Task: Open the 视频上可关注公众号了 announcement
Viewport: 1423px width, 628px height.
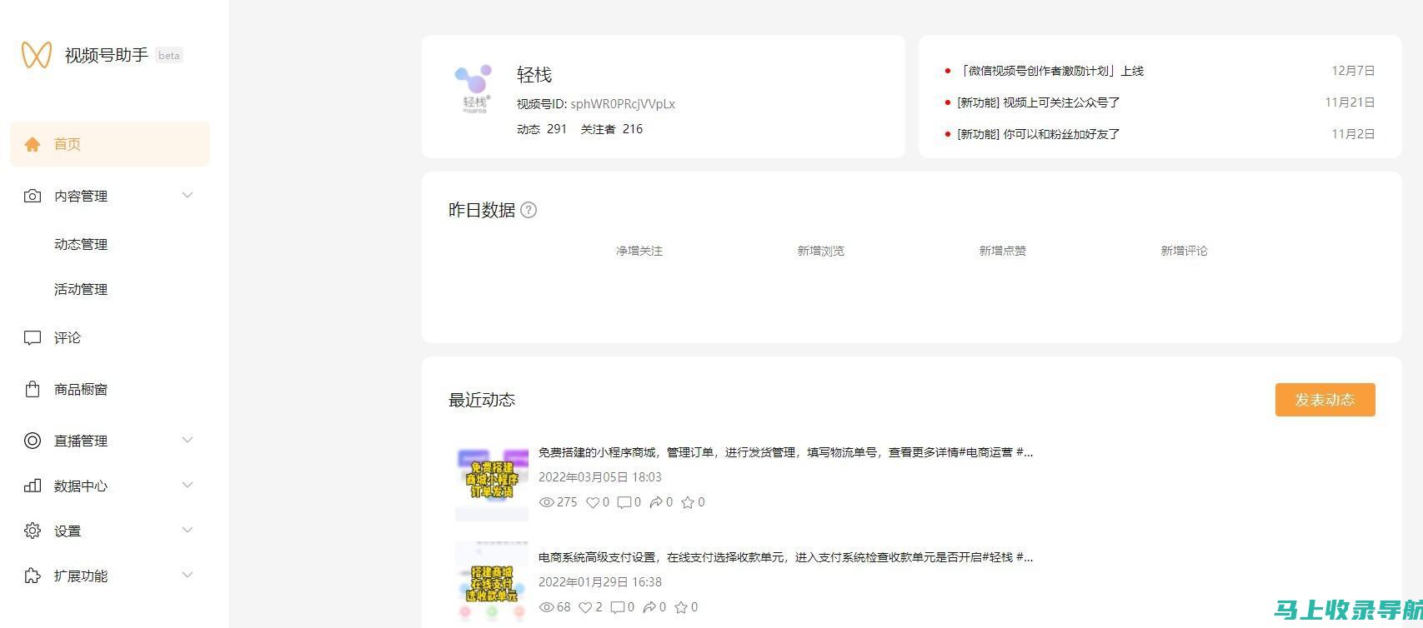Action: click(x=1039, y=102)
